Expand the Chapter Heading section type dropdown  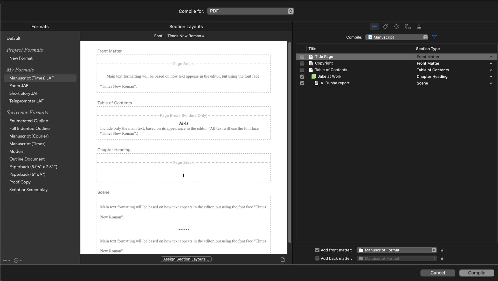tap(490, 77)
